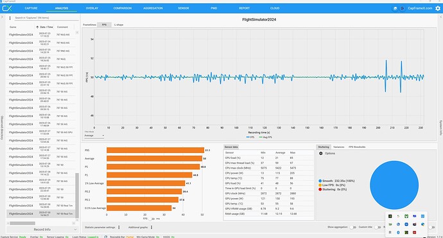Open the Additional graphs three-dot menu

152,227
